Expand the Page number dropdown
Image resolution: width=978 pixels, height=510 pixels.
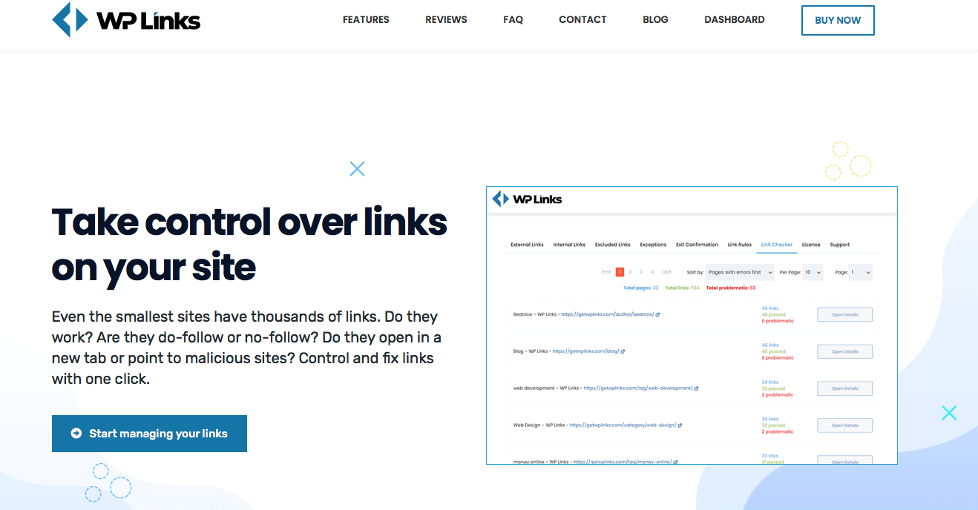point(860,272)
